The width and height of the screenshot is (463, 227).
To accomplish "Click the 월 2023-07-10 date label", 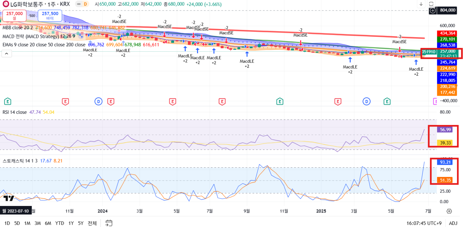I will coord(15,211).
